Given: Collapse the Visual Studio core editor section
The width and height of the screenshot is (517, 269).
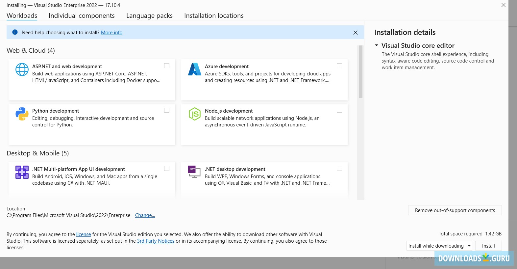Looking at the screenshot, I should tap(377, 45).
